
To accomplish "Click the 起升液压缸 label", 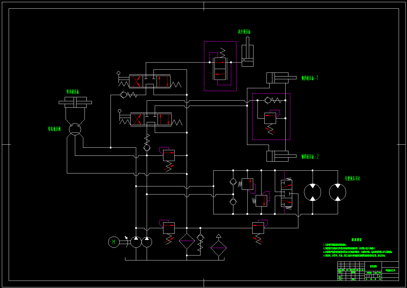I will 244,32.
